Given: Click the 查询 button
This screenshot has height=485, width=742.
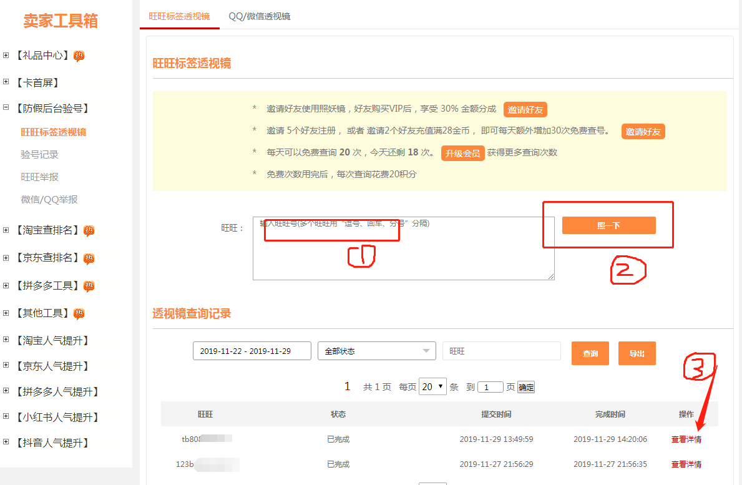Looking at the screenshot, I should (x=590, y=353).
